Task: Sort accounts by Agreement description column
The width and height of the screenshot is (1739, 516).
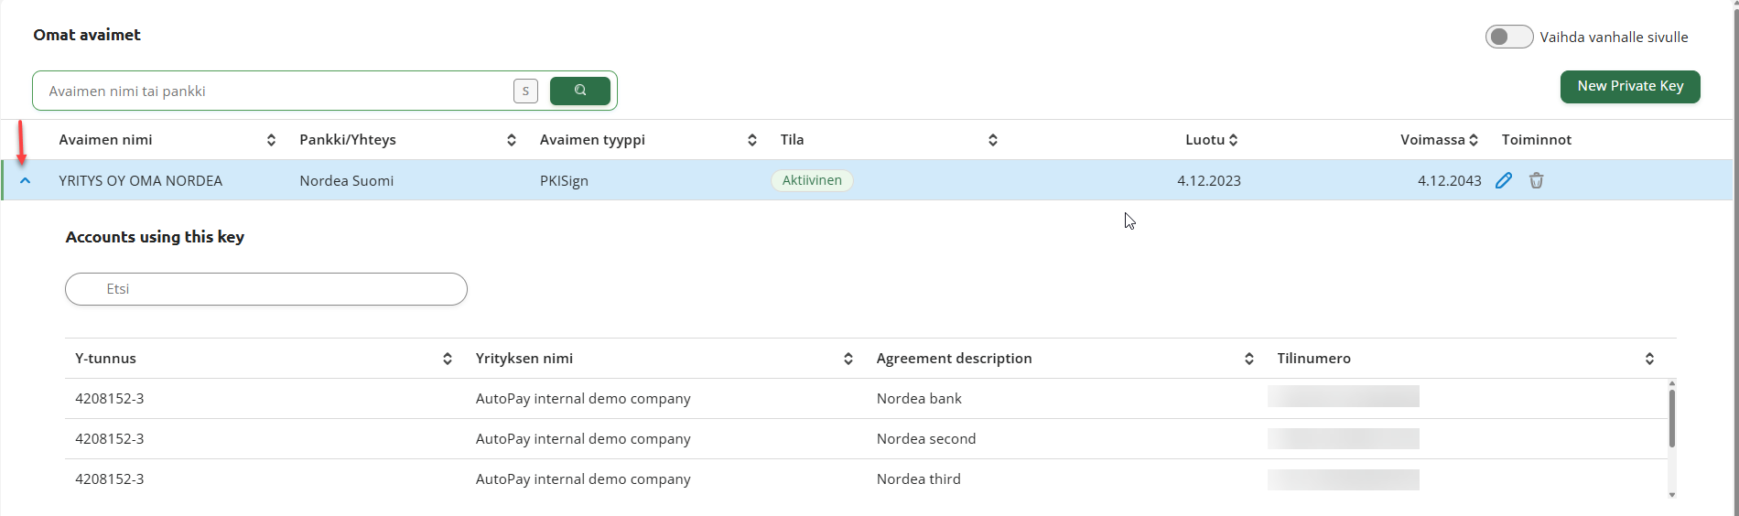Action: click(x=1248, y=359)
